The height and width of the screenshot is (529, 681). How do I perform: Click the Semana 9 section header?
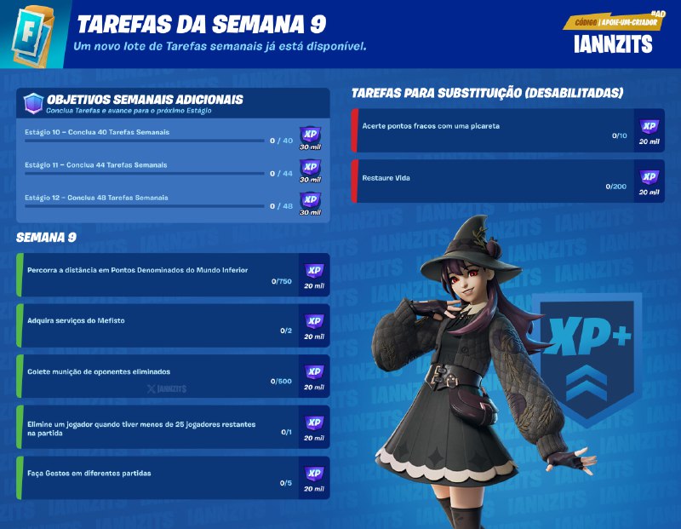[47, 238]
